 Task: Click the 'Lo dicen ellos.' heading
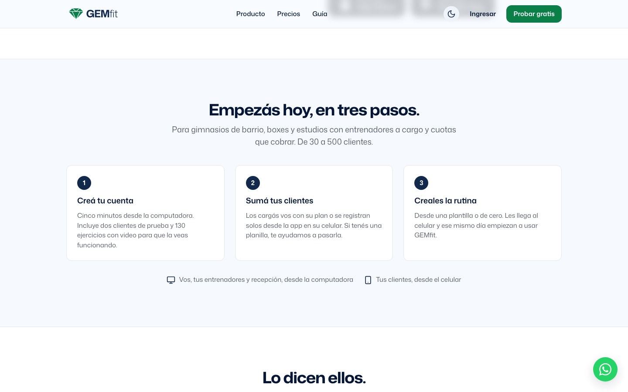click(x=314, y=378)
